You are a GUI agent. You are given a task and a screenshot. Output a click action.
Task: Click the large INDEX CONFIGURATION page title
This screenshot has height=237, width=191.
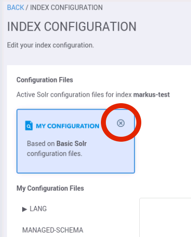coord(72,27)
